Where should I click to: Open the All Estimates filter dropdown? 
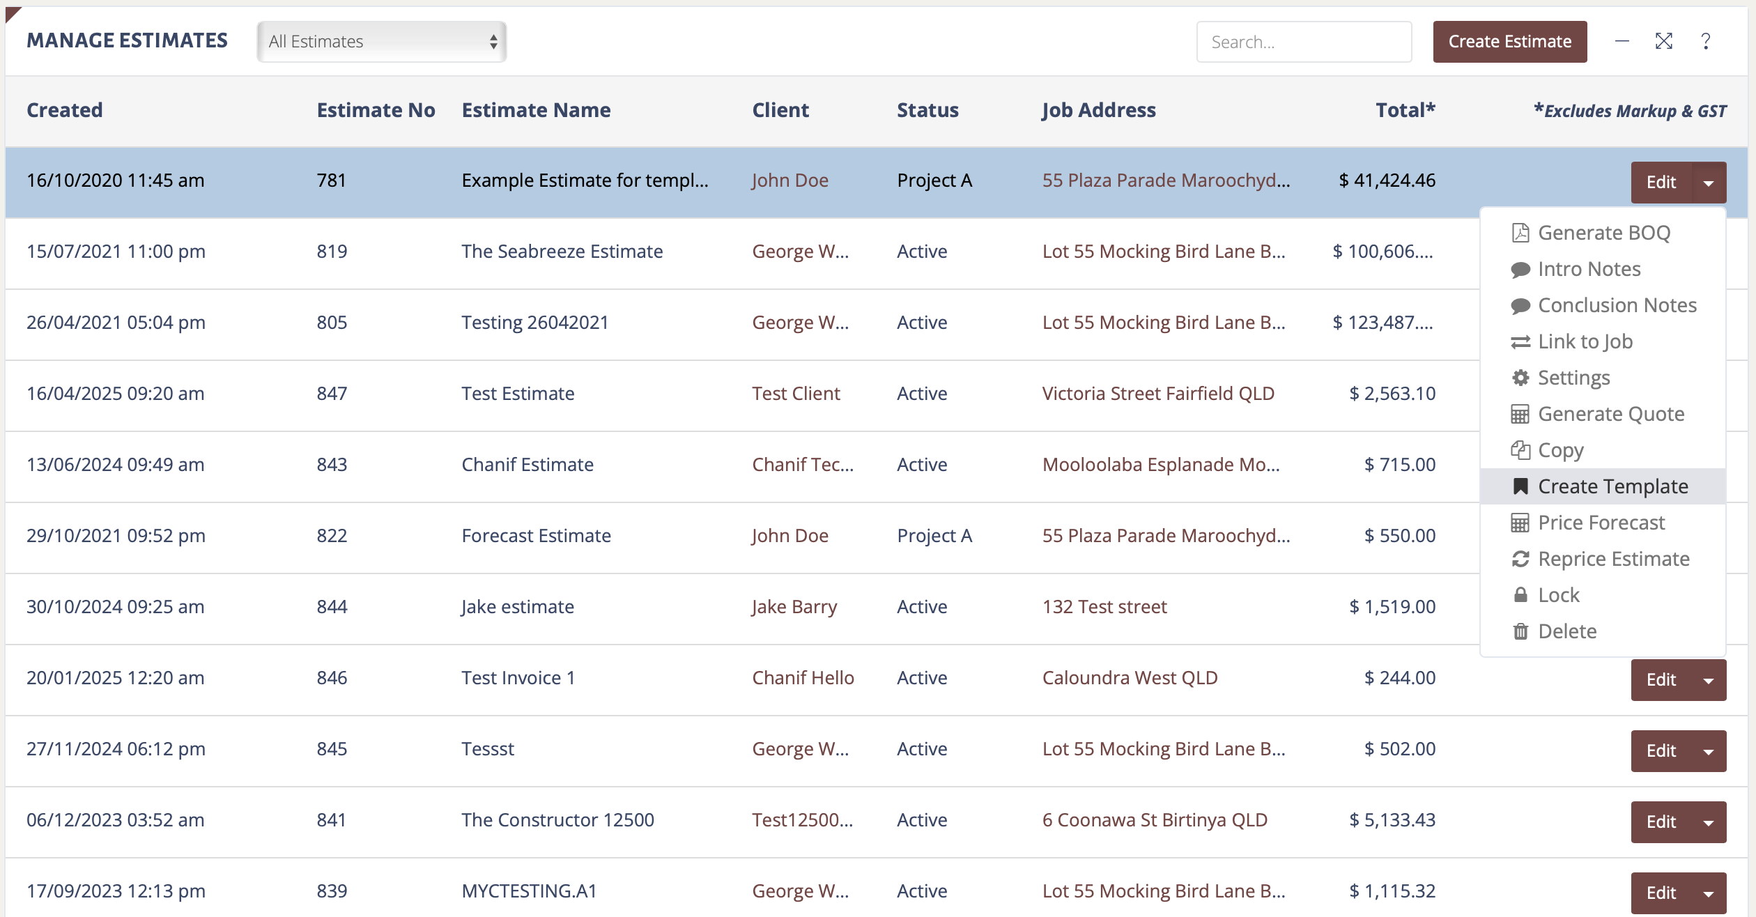(381, 42)
